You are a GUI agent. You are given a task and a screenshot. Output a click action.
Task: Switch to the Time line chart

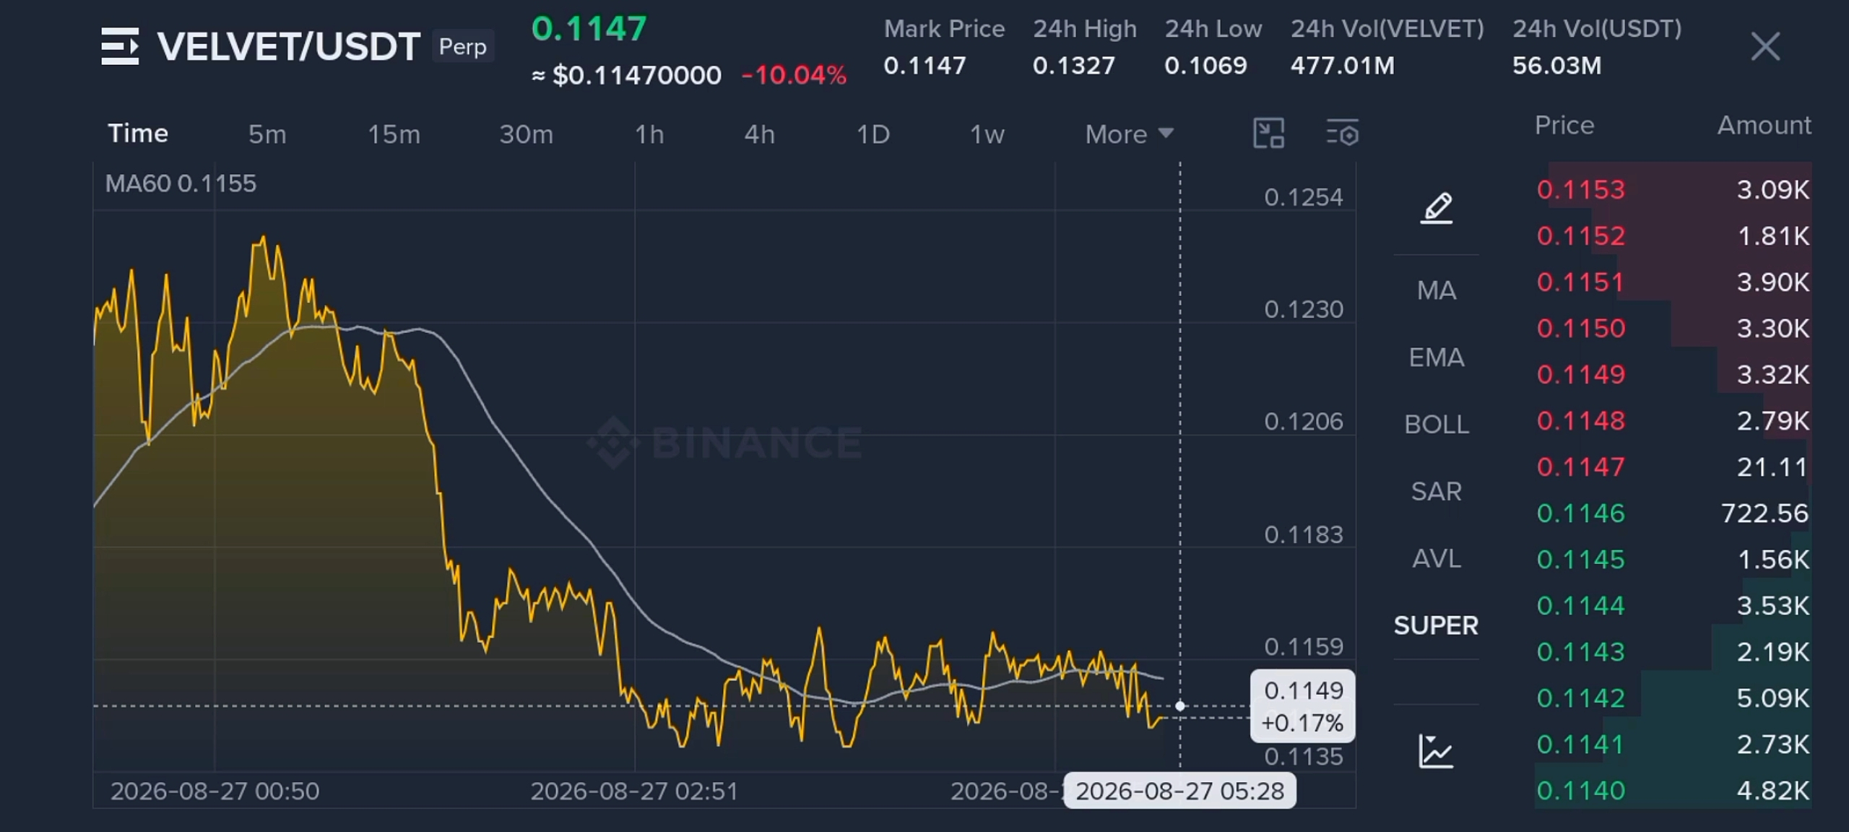138,134
